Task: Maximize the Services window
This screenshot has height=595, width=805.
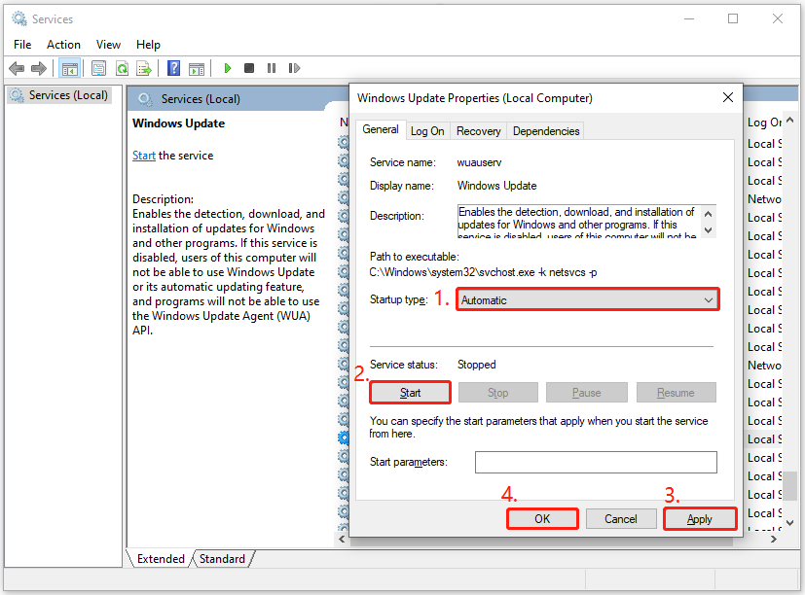Action: point(733,19)
